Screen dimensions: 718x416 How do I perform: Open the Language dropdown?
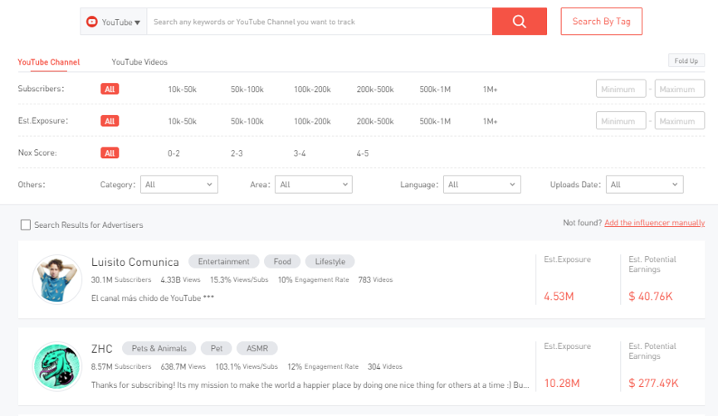point(481,185)
